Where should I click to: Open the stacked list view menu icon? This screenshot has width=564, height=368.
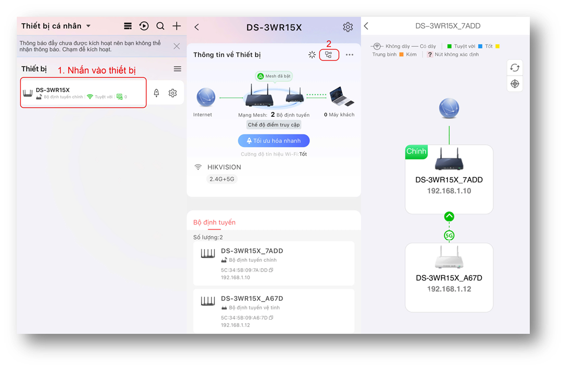point(127,26)
